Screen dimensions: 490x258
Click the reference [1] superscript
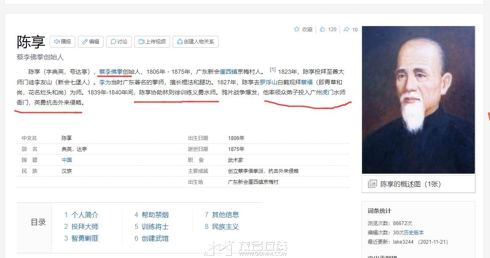tap(272, 70)
